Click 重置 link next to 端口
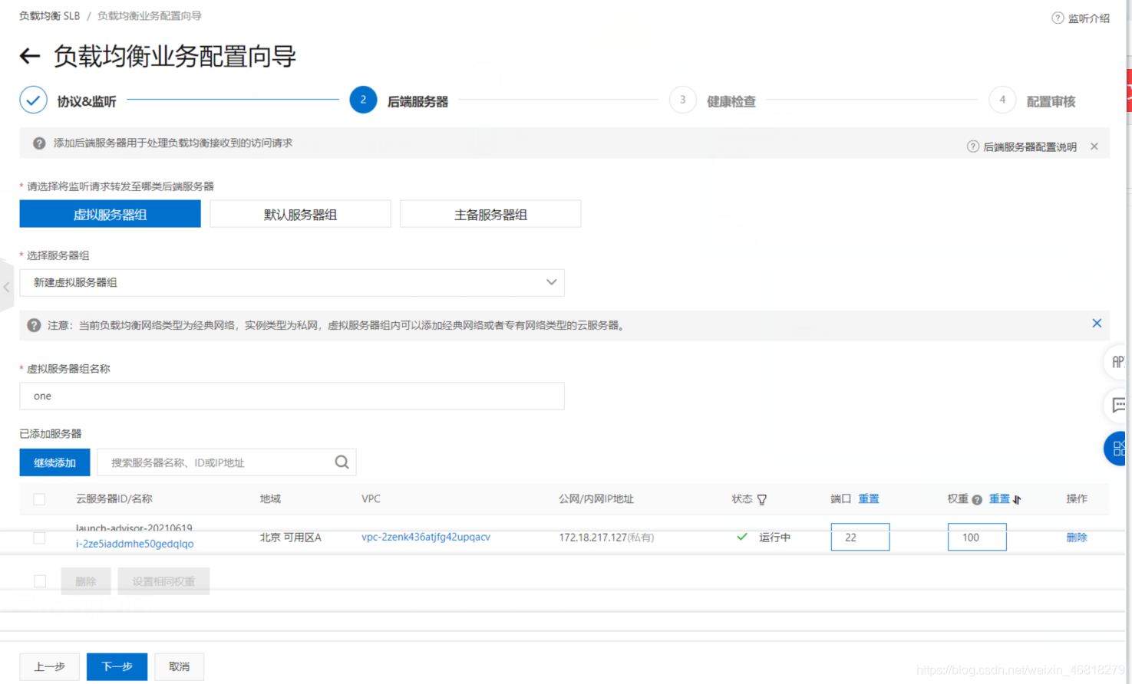The image size is (1132, 684). point(868,498)
